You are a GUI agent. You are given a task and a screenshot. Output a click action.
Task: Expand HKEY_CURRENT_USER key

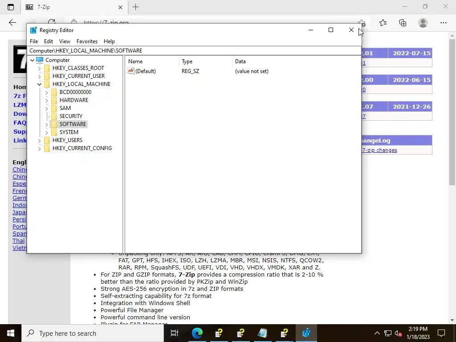pyautogui.click(x=39, y=76)
